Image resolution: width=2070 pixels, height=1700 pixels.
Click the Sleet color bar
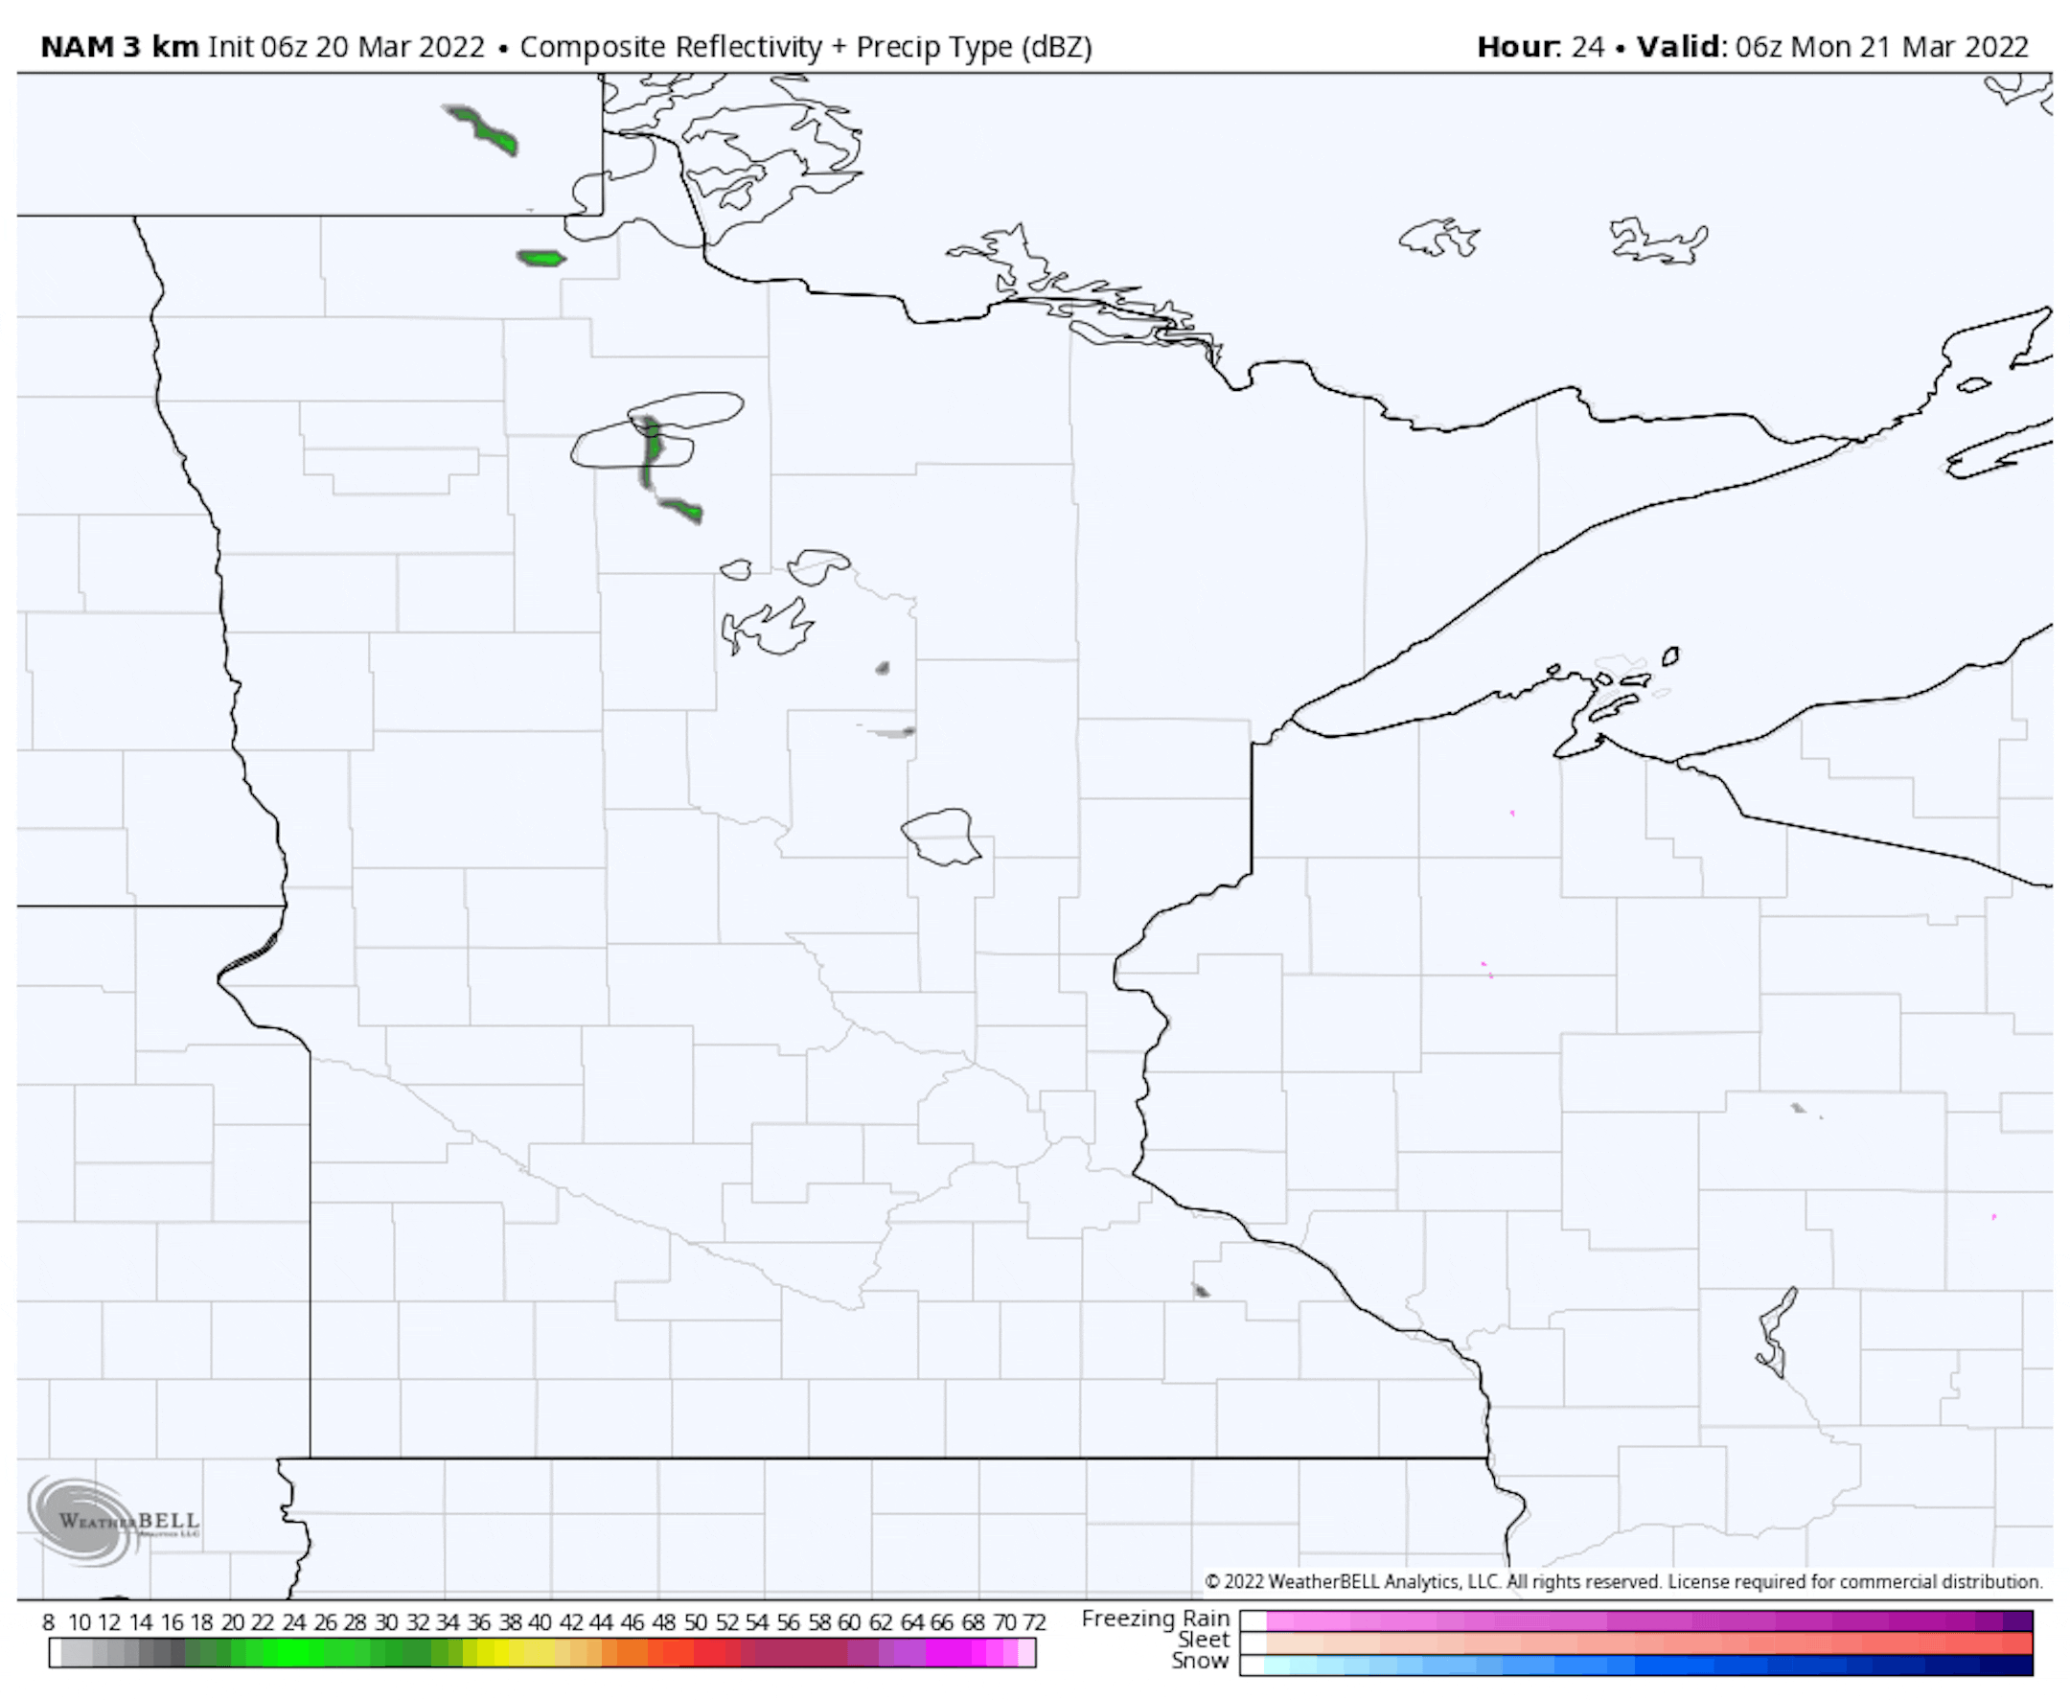tap(1635, 1643)
